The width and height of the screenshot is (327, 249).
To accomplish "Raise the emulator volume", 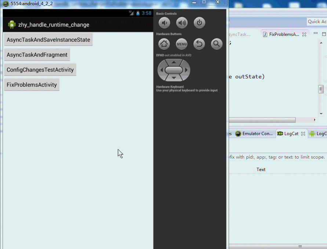I will [x=182, y=23].
